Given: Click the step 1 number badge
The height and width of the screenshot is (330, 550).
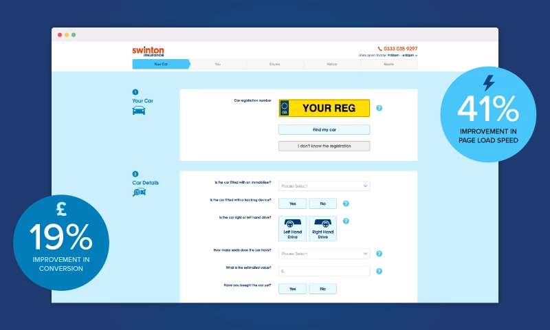Looking at the screenshot, I should coord(135,92).
